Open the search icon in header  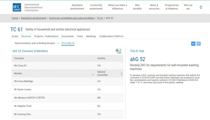201,7
